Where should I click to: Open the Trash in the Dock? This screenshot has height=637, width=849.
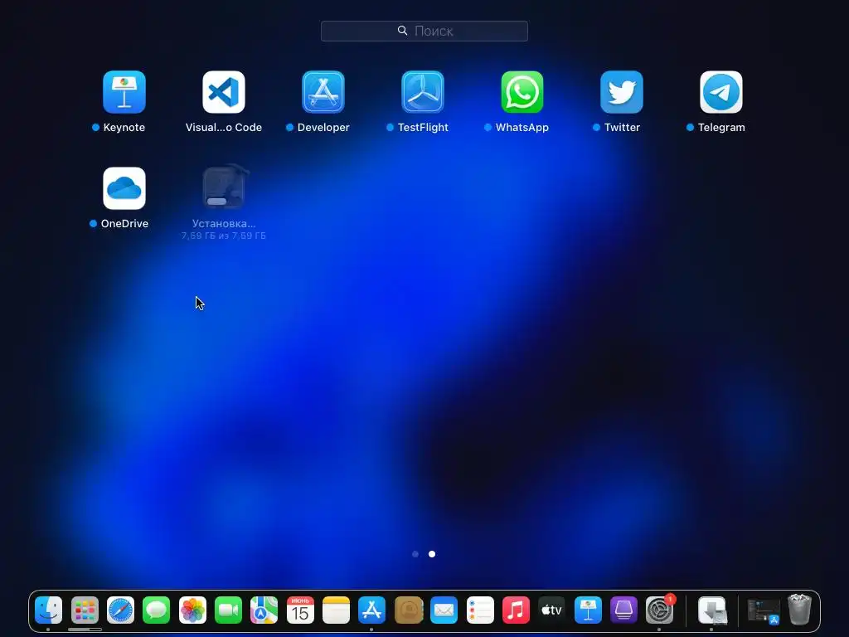pos(799,610)
